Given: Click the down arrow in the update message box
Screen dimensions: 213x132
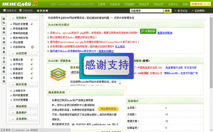Looking at the screenshot, I should click(x=120, y=83).
